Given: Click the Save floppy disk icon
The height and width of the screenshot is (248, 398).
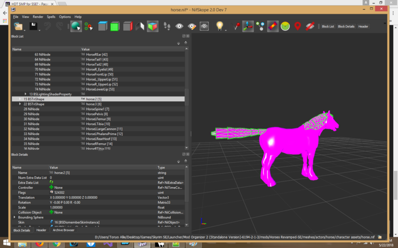Looking at the screenshot, I should pyautogui.click(x=33, y=26).
